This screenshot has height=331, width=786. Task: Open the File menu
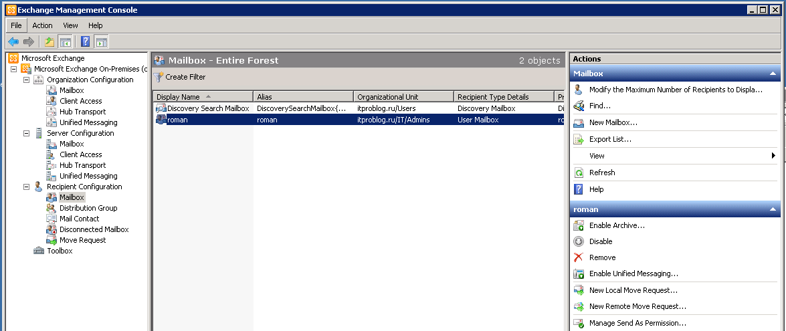click(16, 25)
